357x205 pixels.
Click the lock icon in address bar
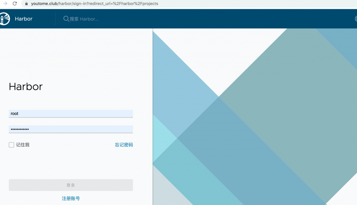click(x=26, y=3)
